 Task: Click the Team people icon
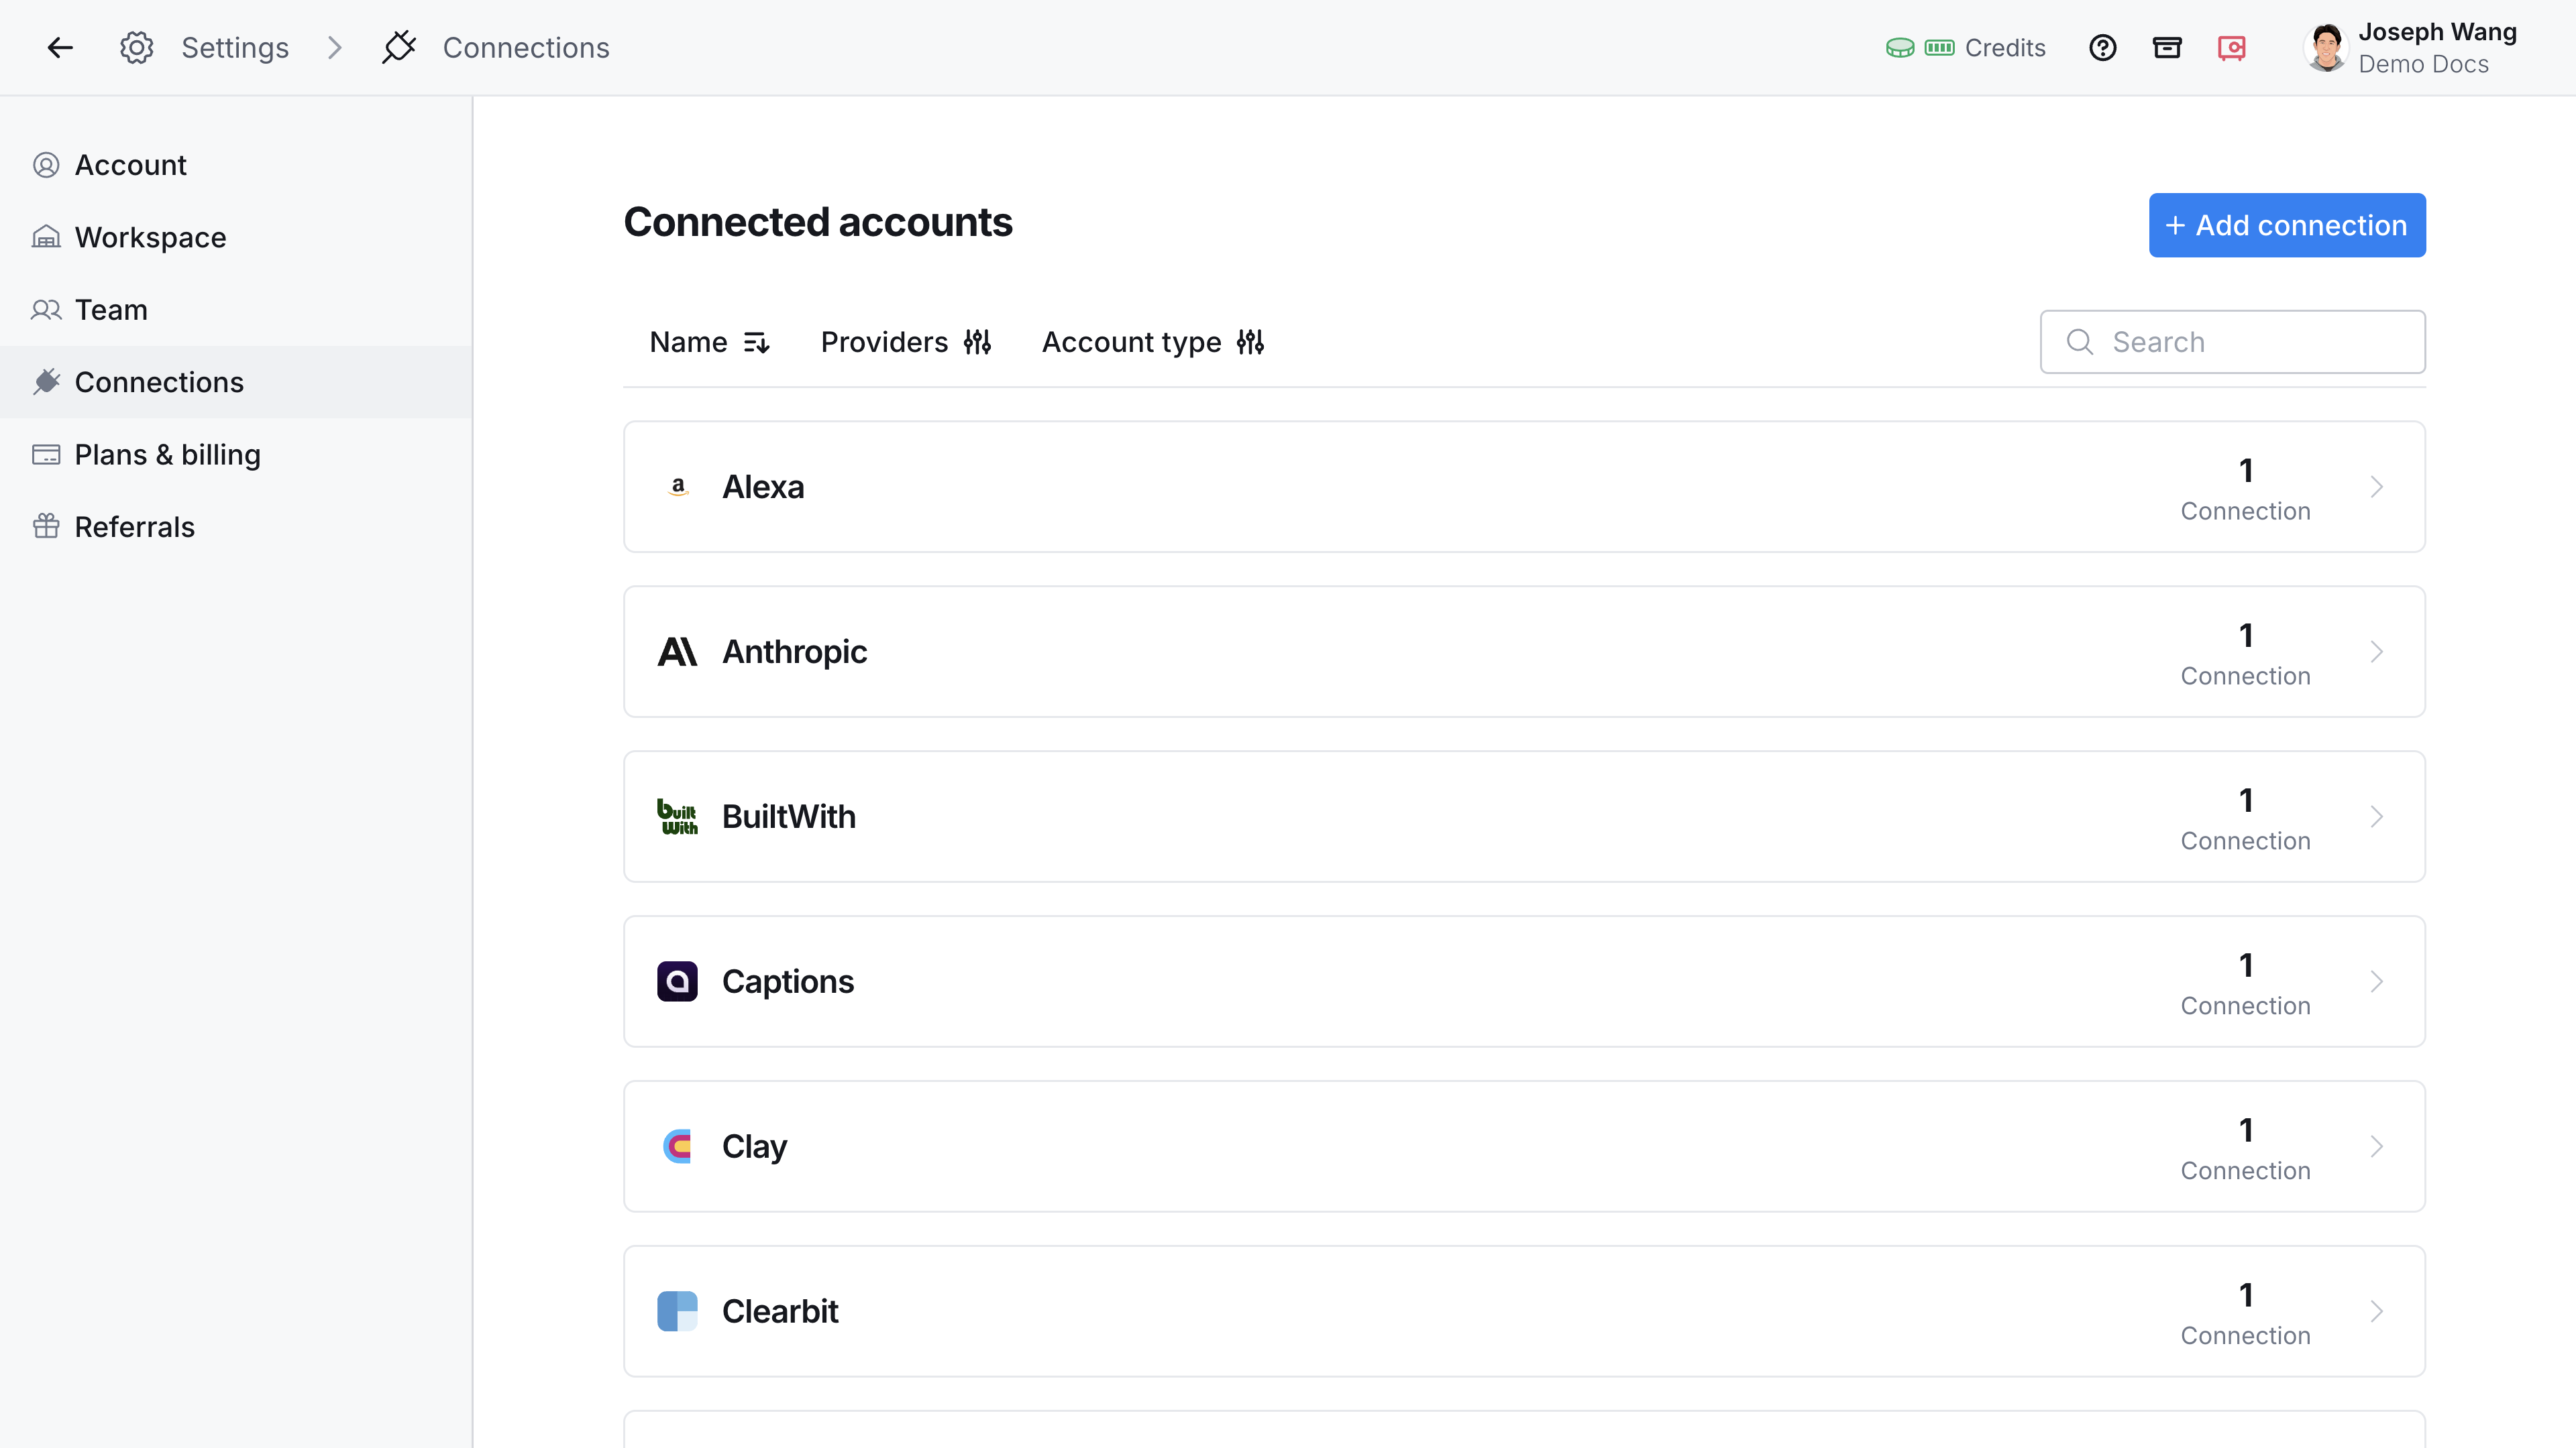(46, 310)
